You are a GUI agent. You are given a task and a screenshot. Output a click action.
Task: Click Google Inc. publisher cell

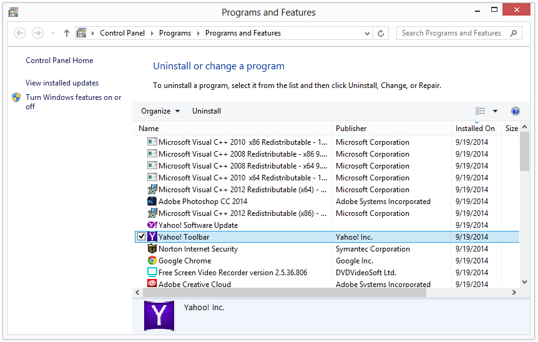[x=354, y=261]
